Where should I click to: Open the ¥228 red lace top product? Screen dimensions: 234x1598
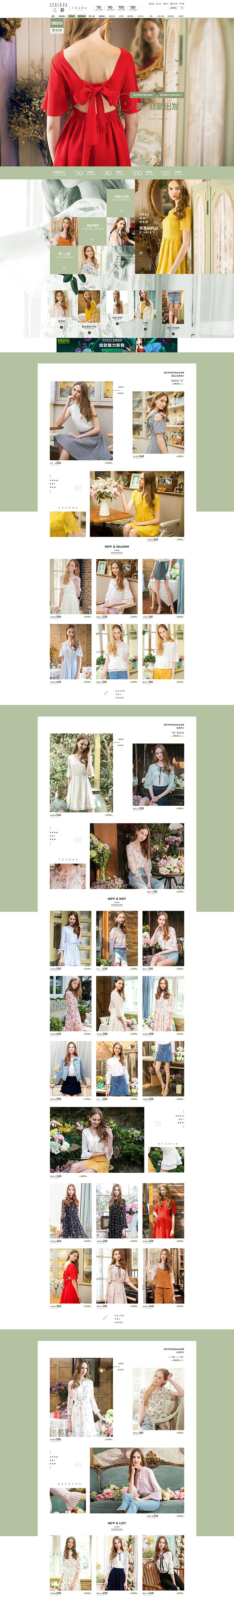[x=163, y=1210]
